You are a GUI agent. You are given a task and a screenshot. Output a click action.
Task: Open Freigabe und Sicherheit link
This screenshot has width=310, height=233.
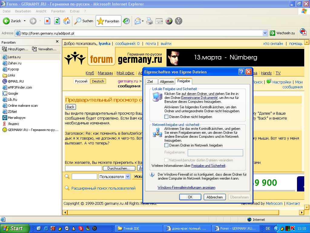[x=208, y=166]
